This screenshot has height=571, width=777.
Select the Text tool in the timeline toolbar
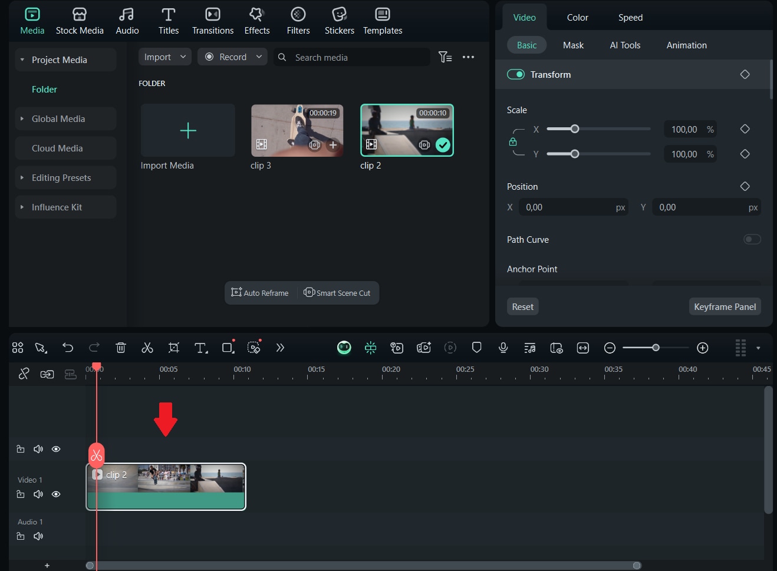200,348
